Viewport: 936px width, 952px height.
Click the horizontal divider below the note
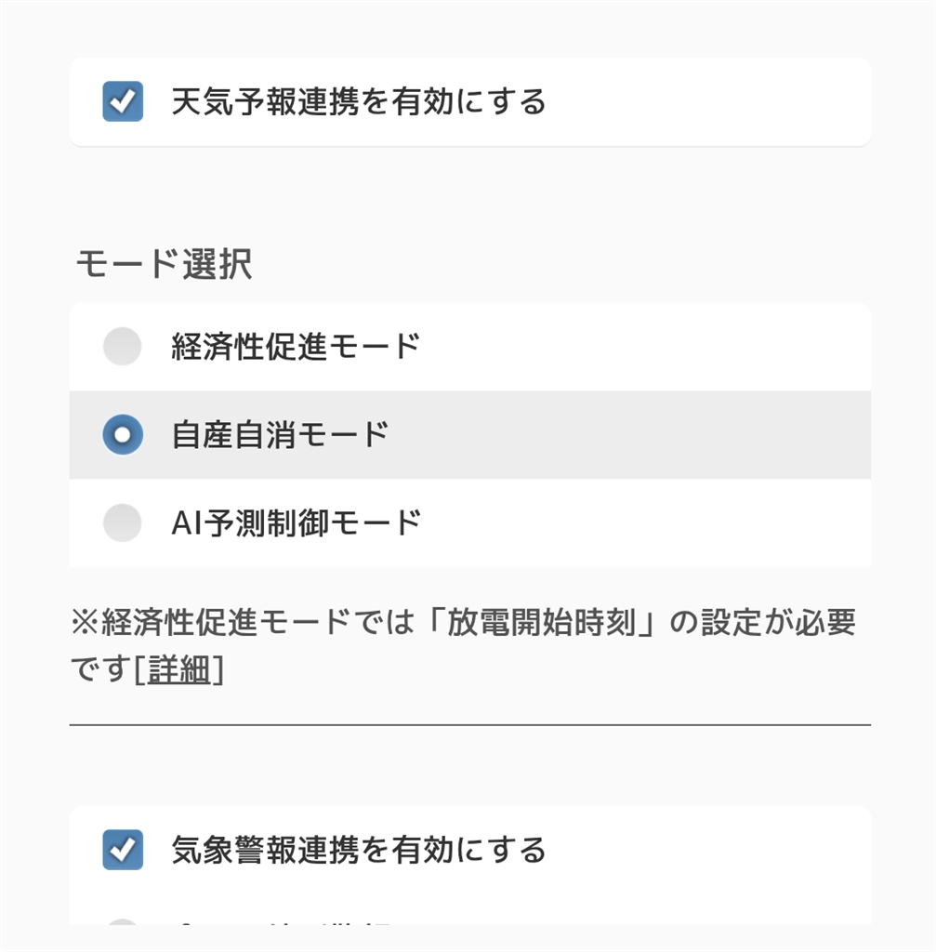coord(469,724)
